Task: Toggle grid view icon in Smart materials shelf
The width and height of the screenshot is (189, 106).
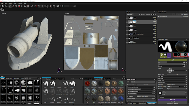Action: point(124,79)
